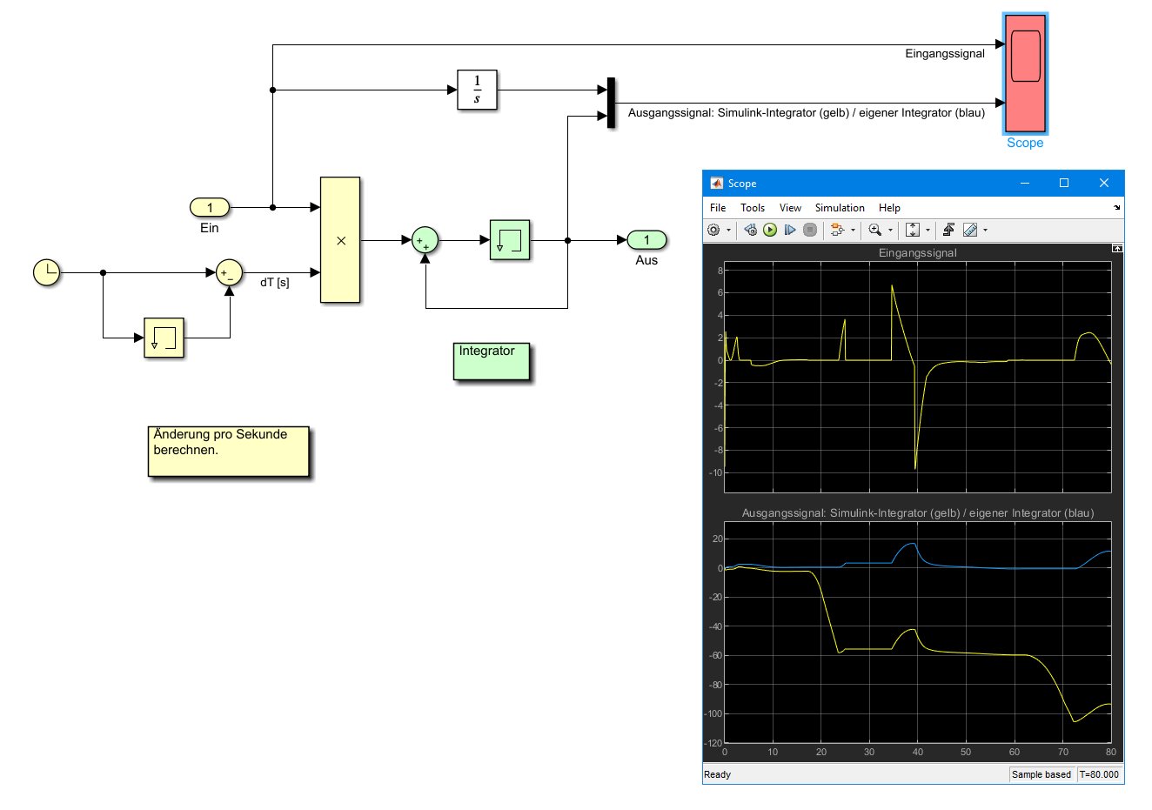Open the Simulation menu
1152x810 pixels.
(x=840, y=208)
